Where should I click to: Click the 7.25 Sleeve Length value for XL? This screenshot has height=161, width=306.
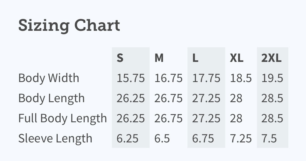click(241, 138)
